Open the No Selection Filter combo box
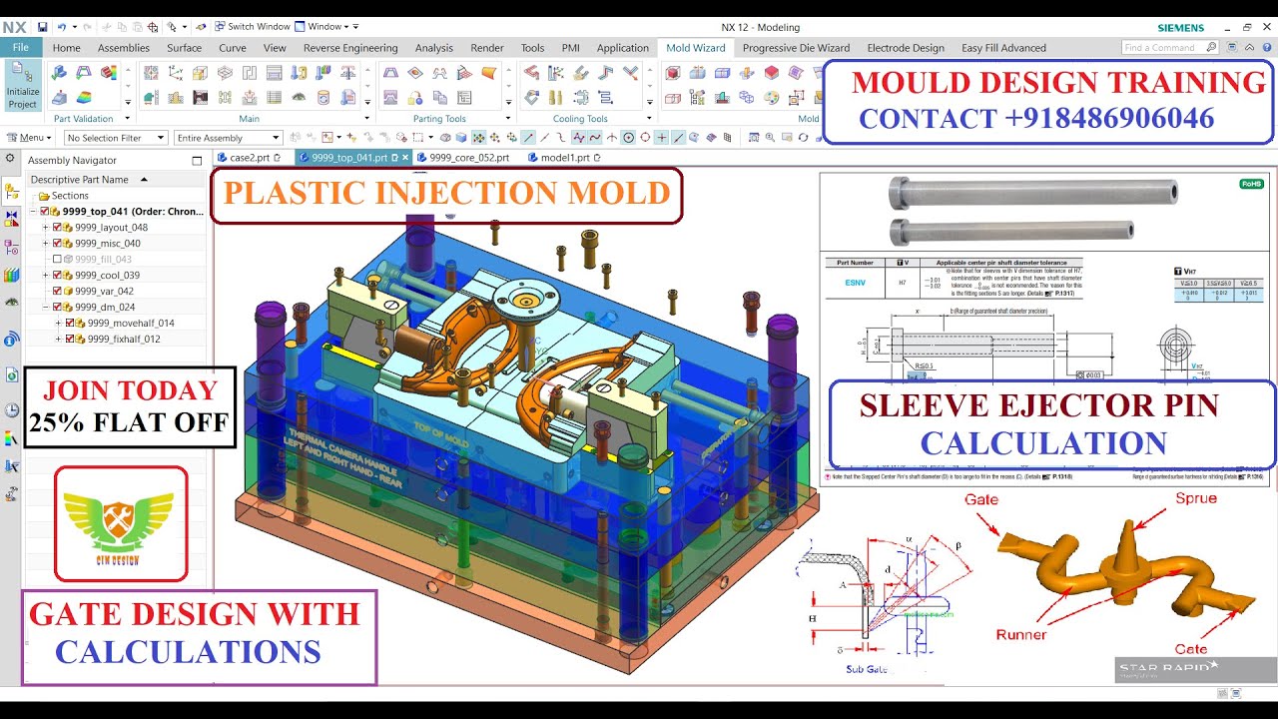The height and width of the screenshot is (719, 1278). tap(114, 138)
